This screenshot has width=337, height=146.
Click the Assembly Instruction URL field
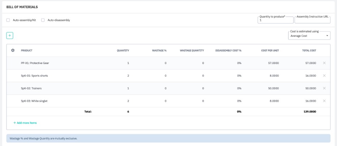[x=312, y=20]
